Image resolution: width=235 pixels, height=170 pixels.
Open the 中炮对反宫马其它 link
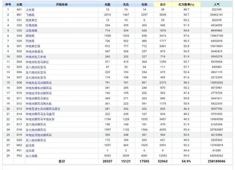(37, 62)
